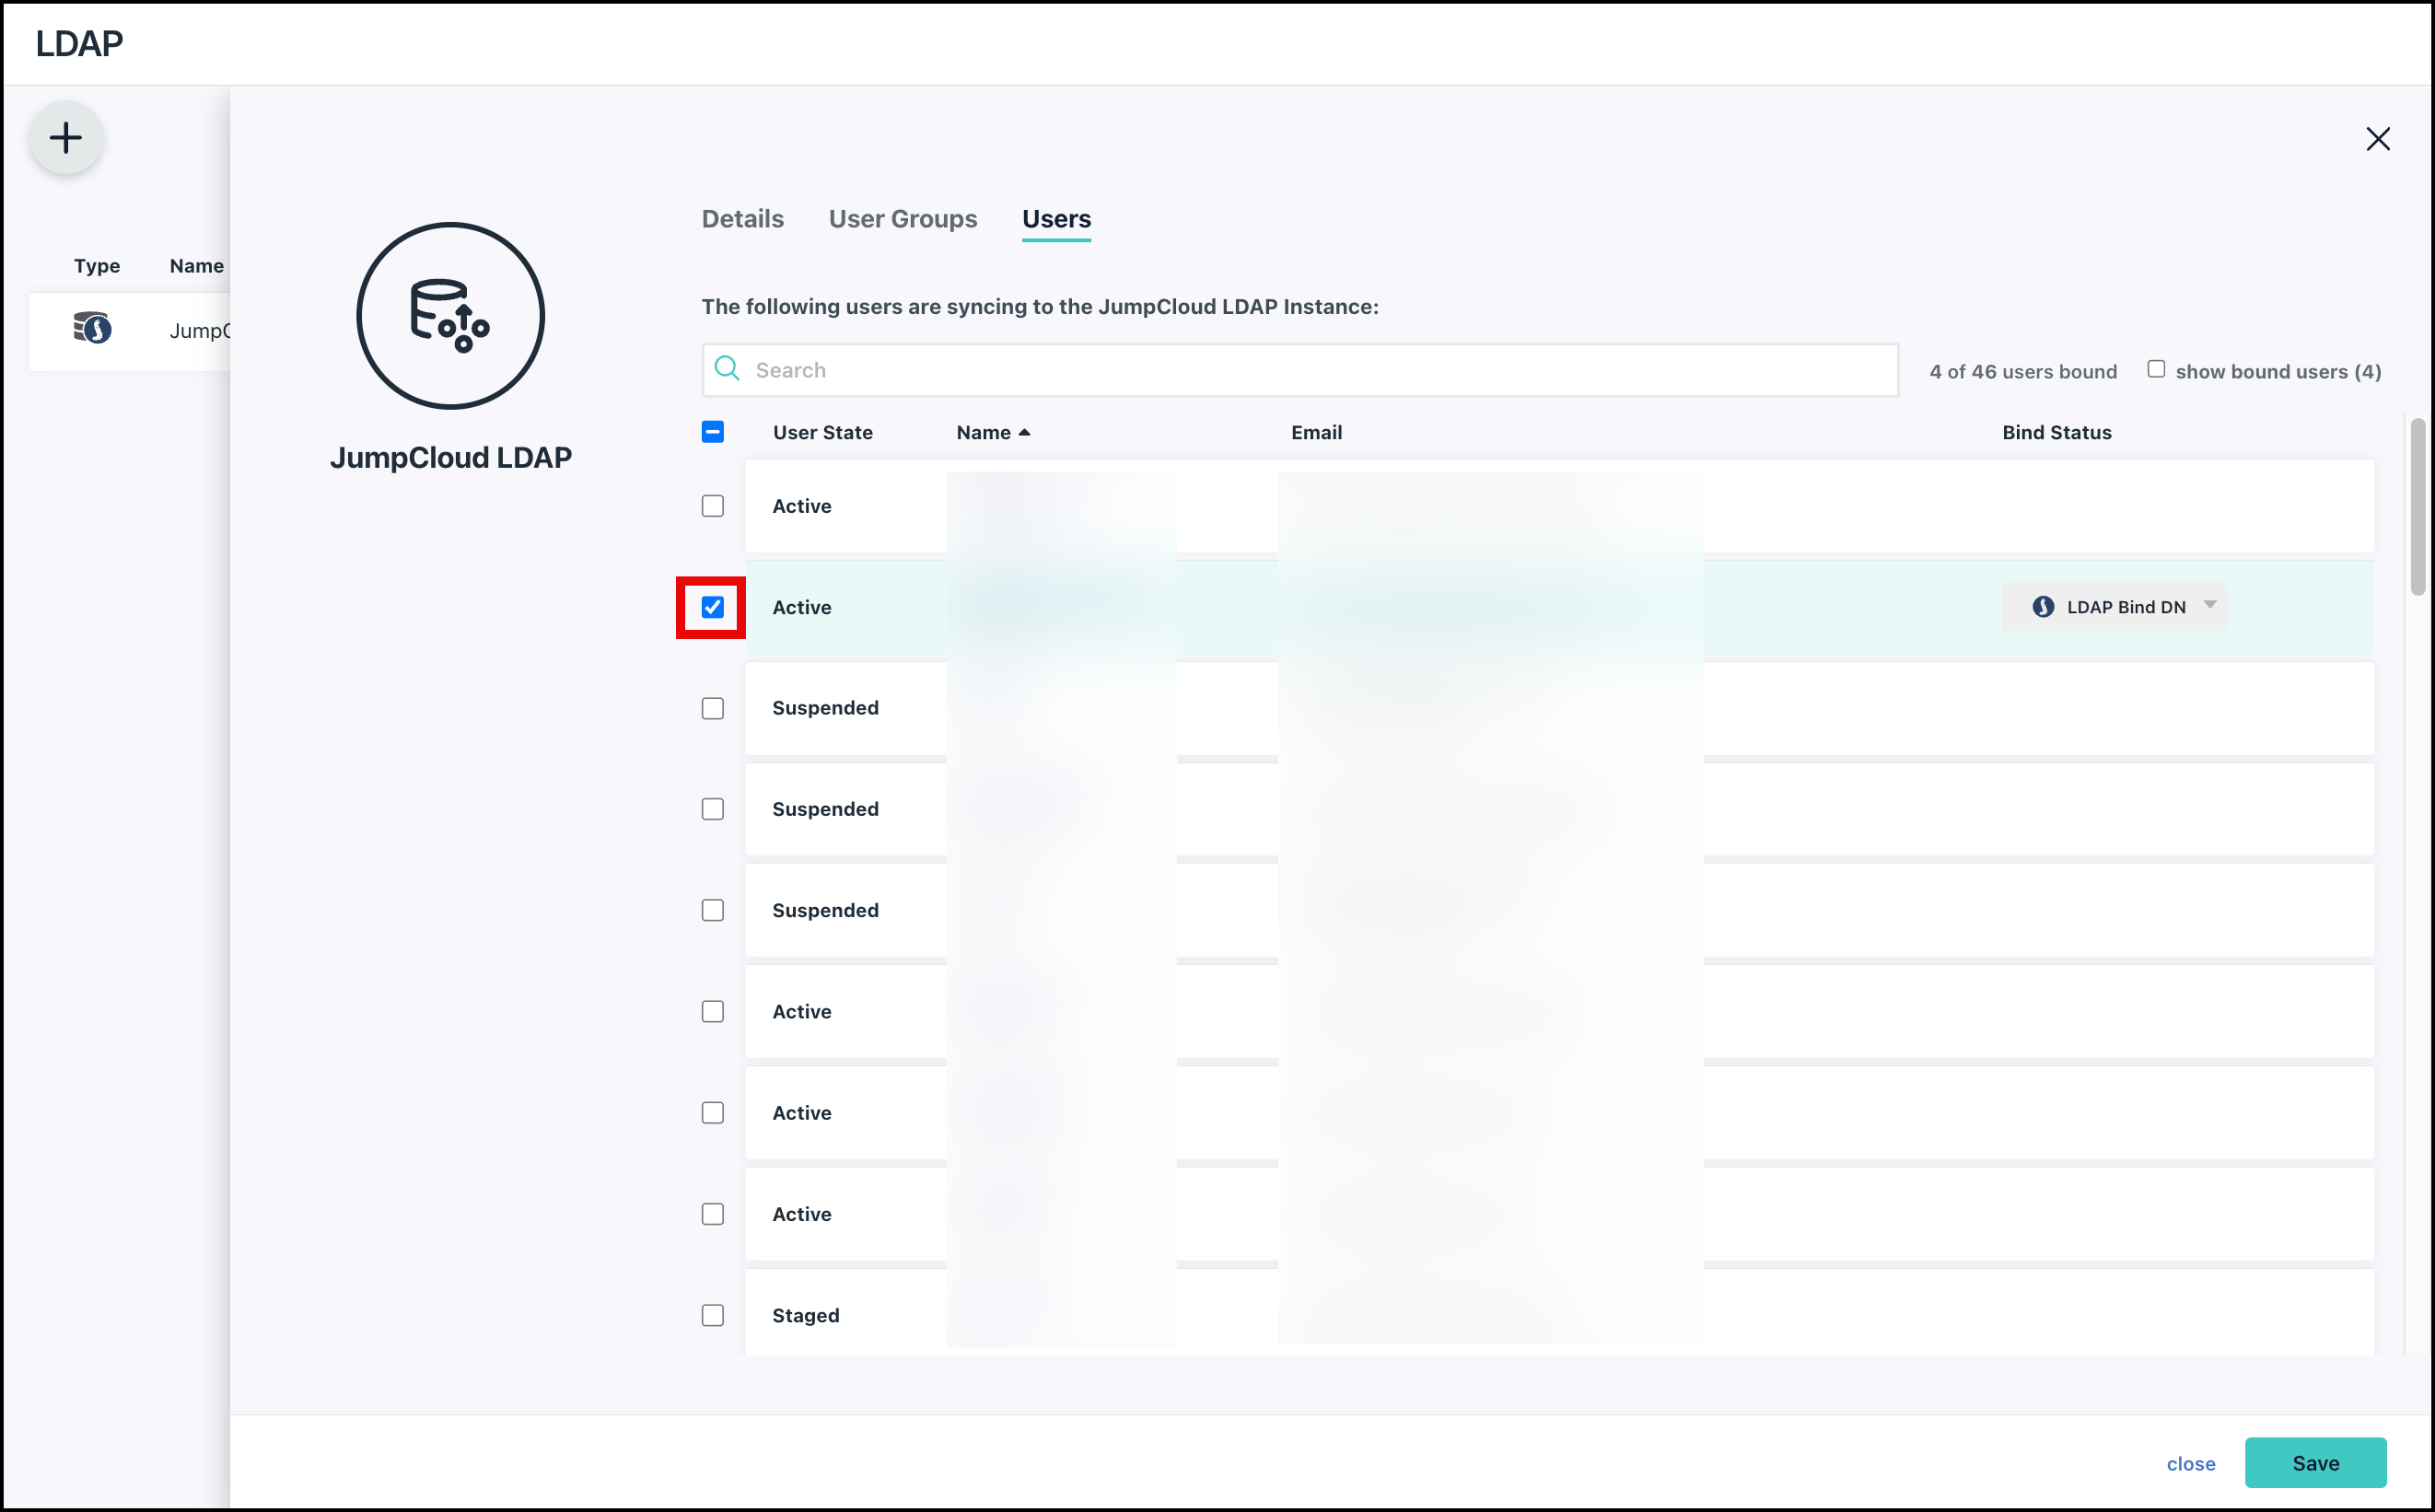
Task: Select the JumpCloud type icon in the left list row
Action: [92, 330]
